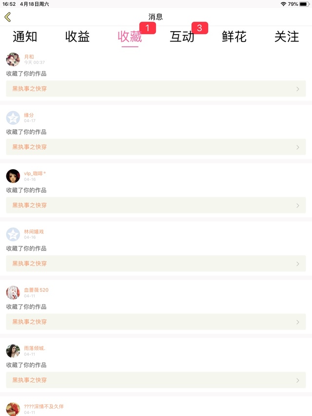This screenshot has width=312, height=416.
Task: Tap the back arrow icon
Action: [x=7, y=17]
